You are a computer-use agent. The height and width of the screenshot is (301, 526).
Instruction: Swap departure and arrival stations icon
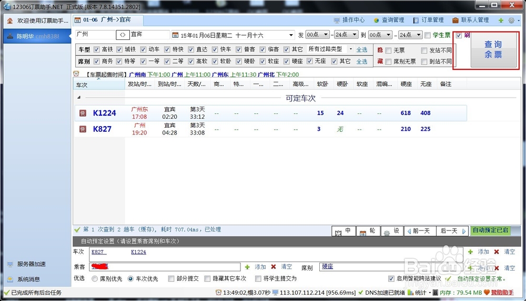click(x=123, y=35)
